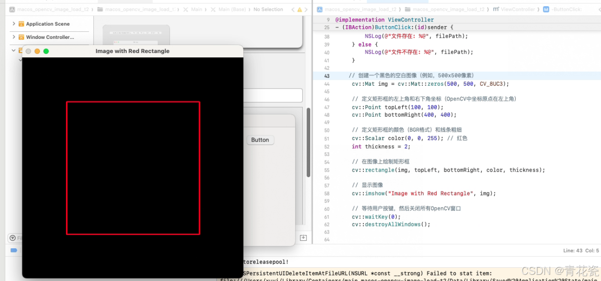This screenshot has height=281, width=601.
Task: Click the line 48 bottomRight point code
Action: 404,115
